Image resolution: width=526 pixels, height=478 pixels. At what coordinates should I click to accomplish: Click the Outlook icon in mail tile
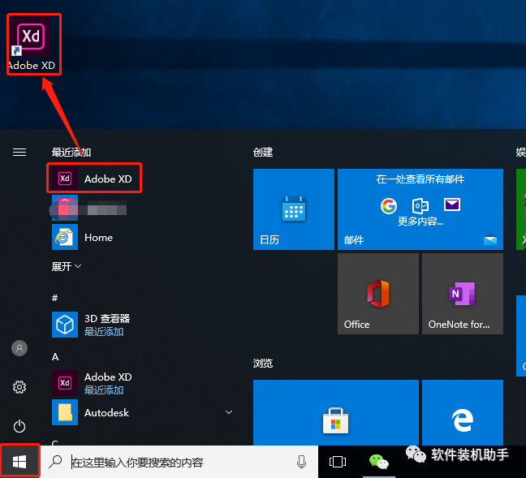[x=420, y=205]
